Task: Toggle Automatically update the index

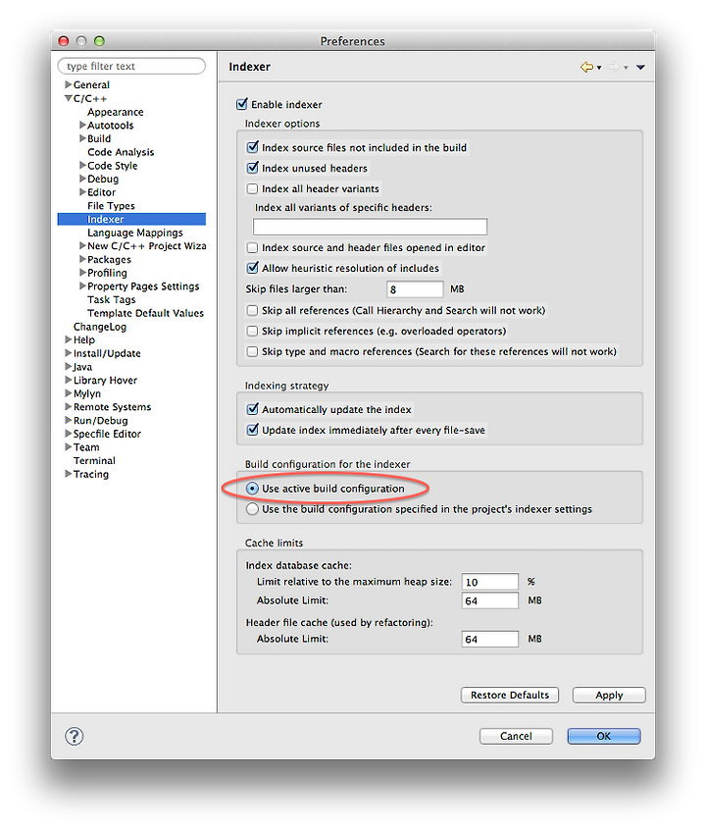Action: (x=252, y=409)
